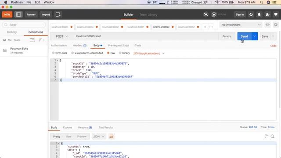Open the tab options ellipsis

[x=211, y=27]
